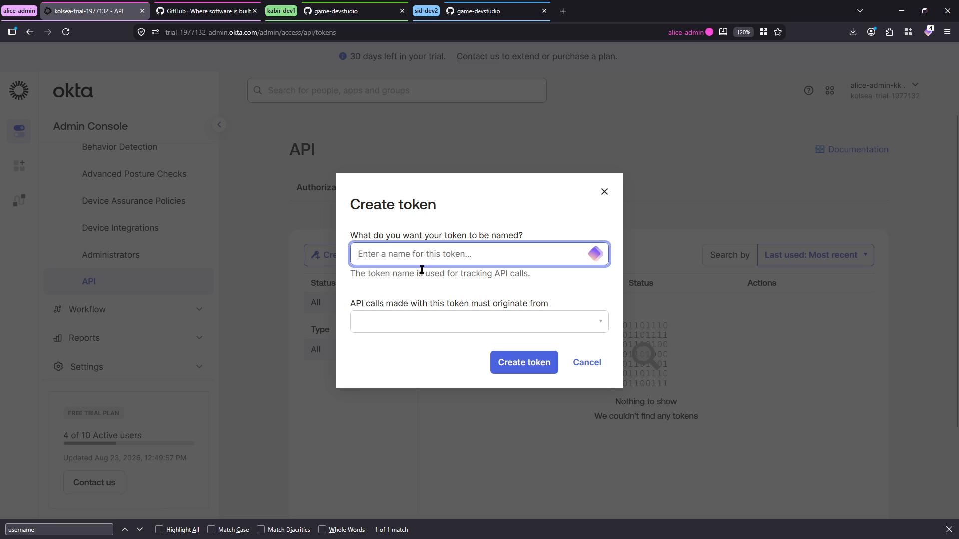Expand the Settings section
Viewport: 959px width, 539px height.
129,367
